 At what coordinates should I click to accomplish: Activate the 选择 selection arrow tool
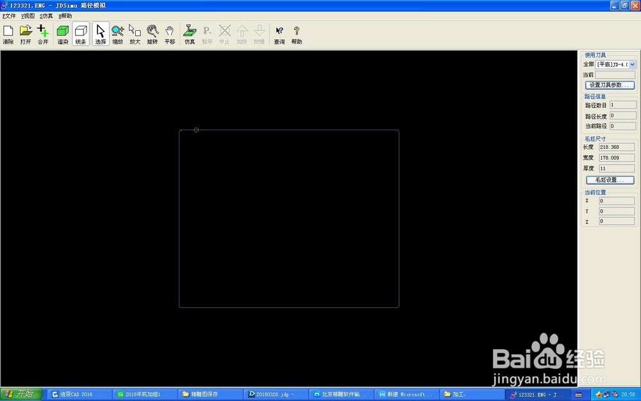101,35
